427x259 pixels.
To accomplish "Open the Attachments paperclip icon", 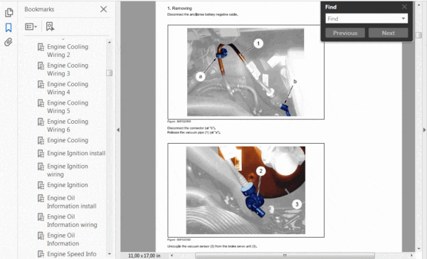I will tap(9, 42).
